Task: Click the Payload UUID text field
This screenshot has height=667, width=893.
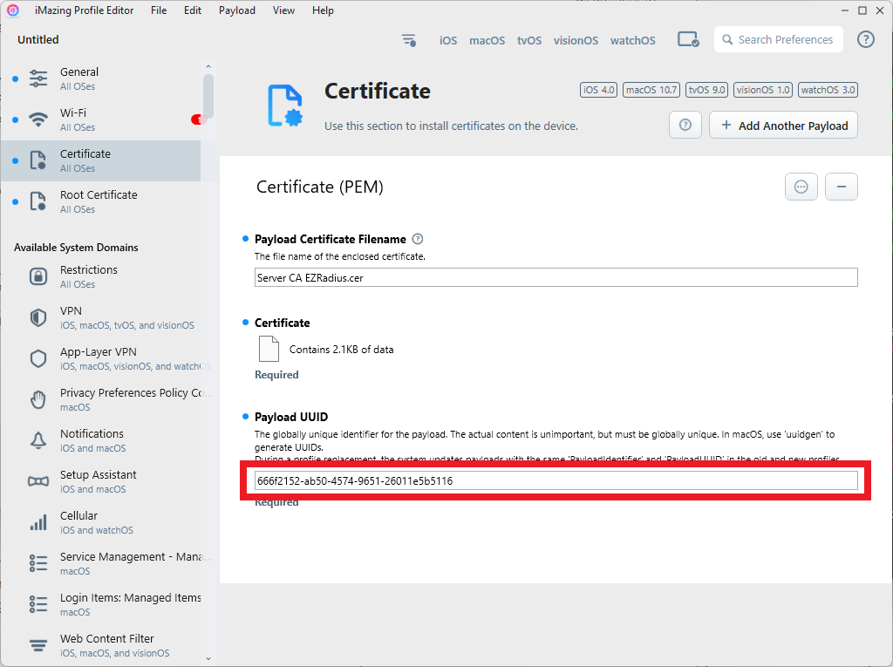Action: [556, 480]
